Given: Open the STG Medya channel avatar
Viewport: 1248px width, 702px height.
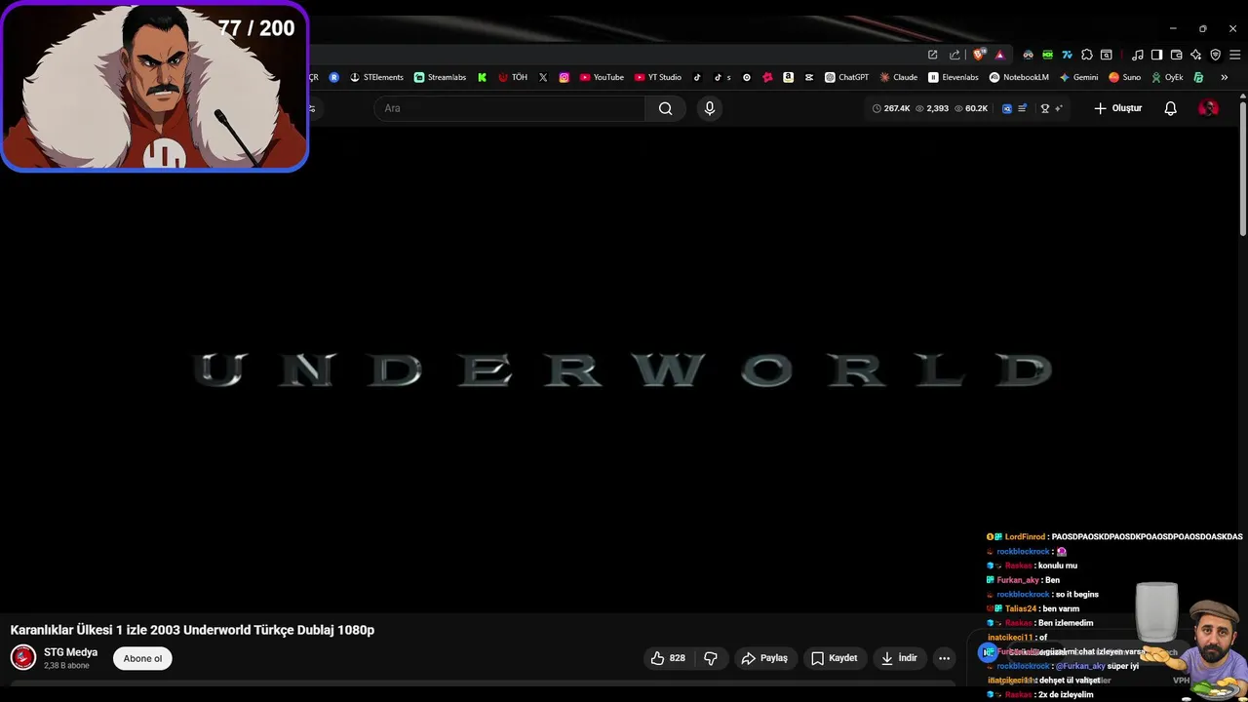Looking at the screenshot, I should (23, 658).
